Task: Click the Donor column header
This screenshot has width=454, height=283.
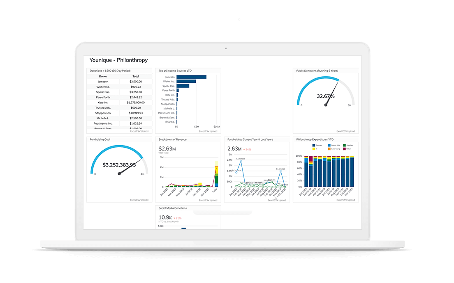Action: coord(102,76)
